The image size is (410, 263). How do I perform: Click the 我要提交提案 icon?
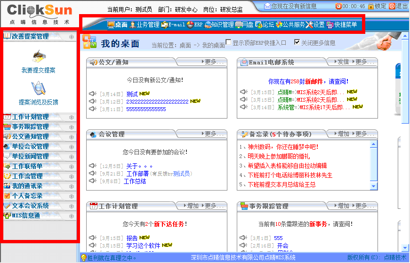(x=38, y=56)
